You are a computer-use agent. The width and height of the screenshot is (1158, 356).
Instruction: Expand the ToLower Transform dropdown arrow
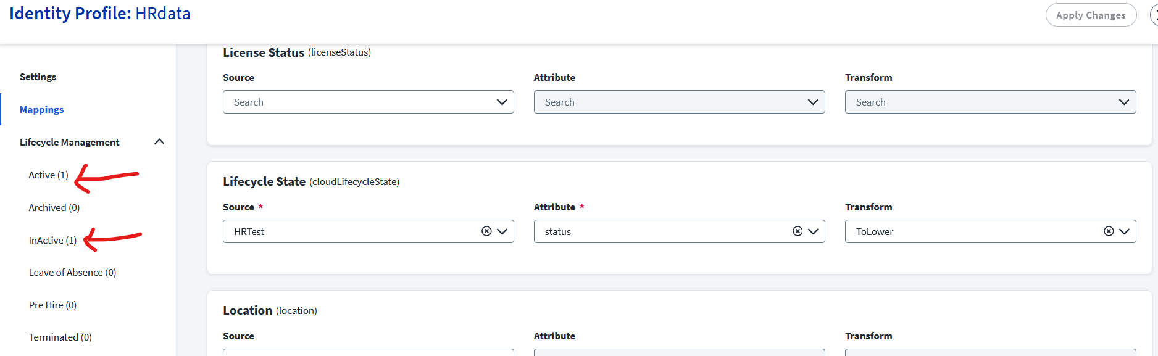tap(1124, 231)
